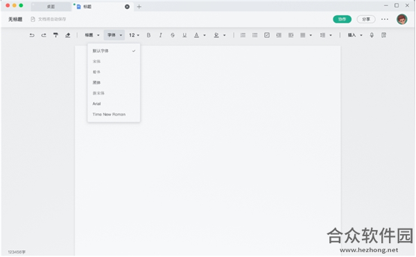Click the 分享 share button
This screenshot has height=257, width=416.
point(366,19)
